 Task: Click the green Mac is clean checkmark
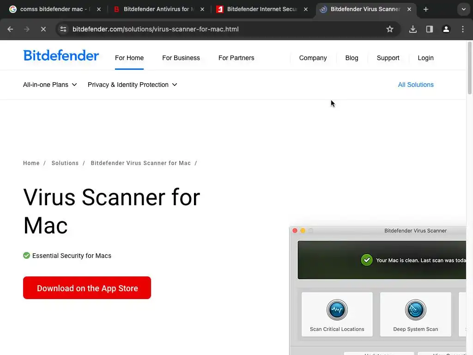[x=367, y=260]
